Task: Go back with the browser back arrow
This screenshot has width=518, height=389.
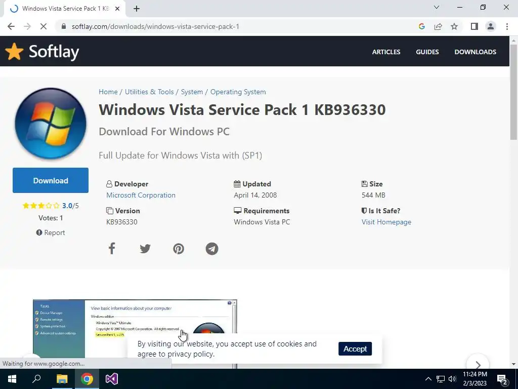Action: coord(11,26)
